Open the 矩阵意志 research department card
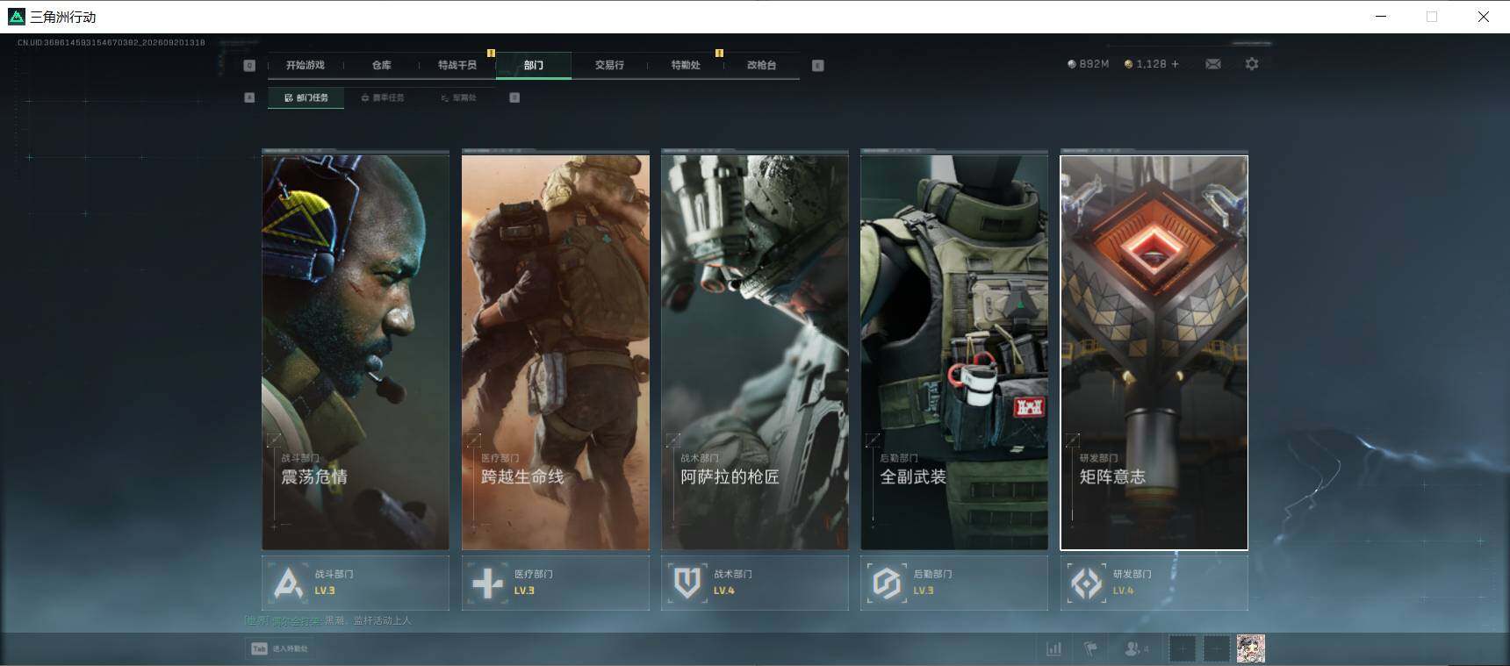Image resolution: width=1510 pixels, height=666 pixels. point(1154,353)
